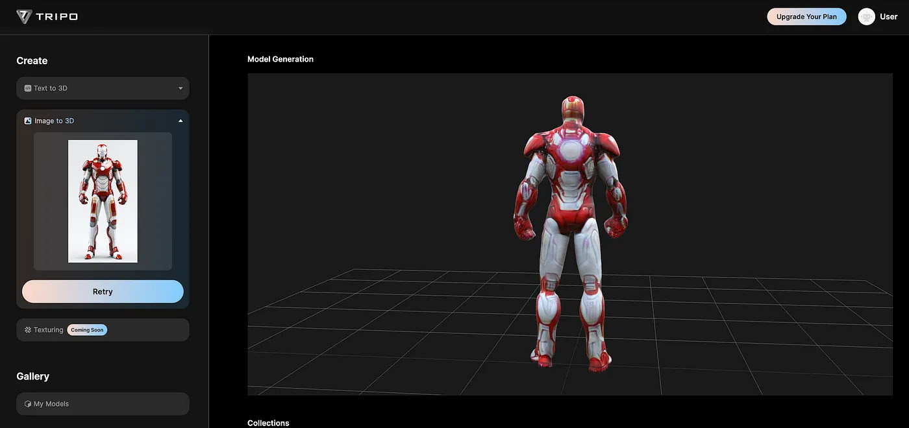
Task: Click the Text to 3D icon
Action: (x=28, y=88)
